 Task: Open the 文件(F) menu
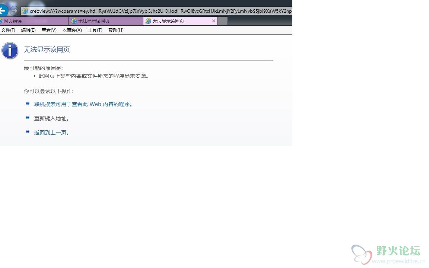click(x=8, y=30)
